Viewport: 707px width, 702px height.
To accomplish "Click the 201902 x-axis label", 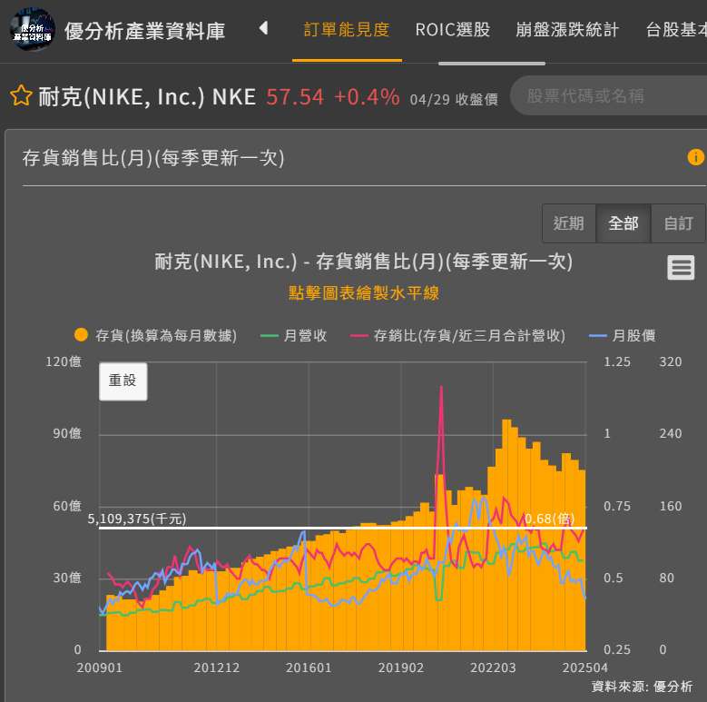I will (401, 667).
